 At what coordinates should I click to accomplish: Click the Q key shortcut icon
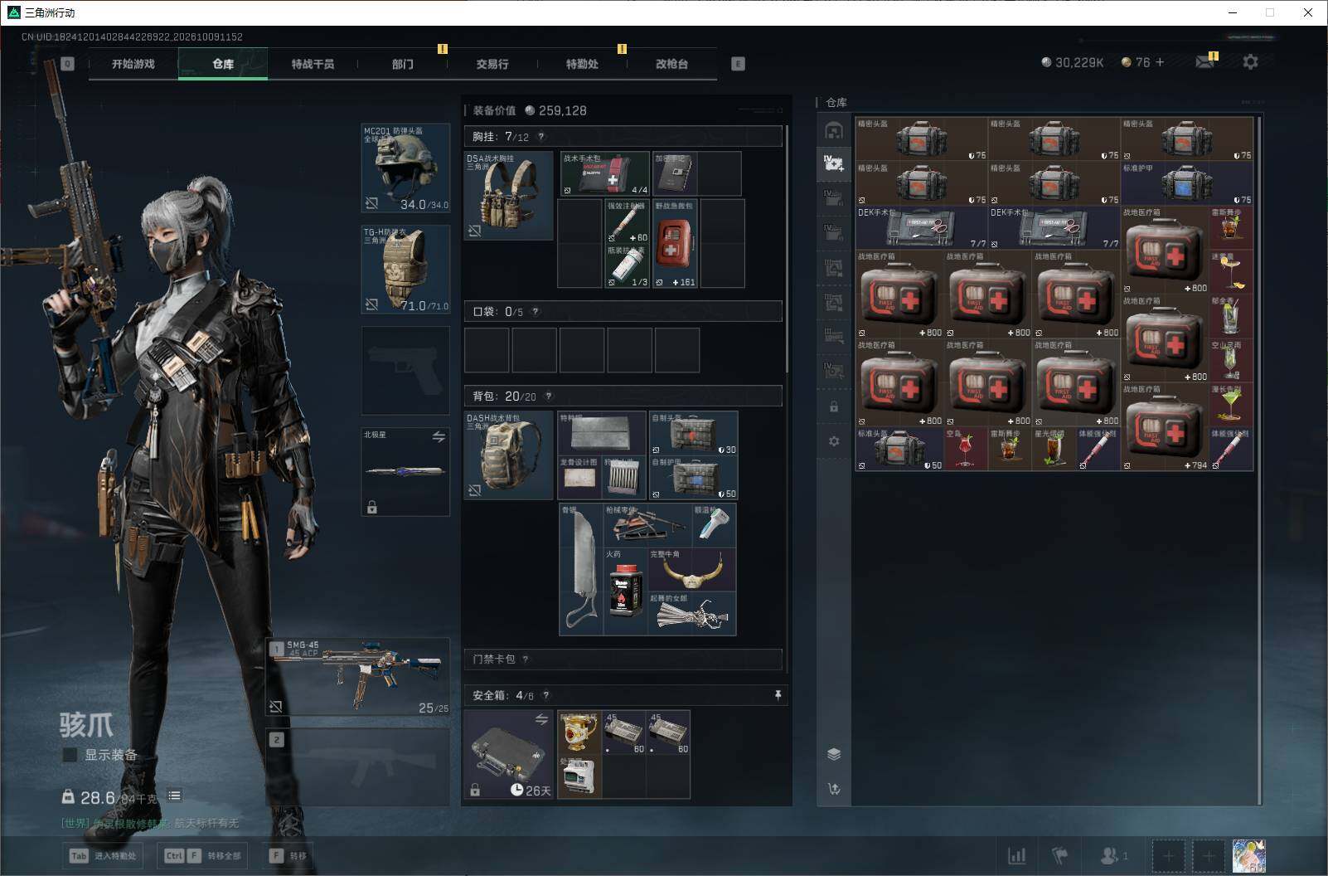[67, 64]
